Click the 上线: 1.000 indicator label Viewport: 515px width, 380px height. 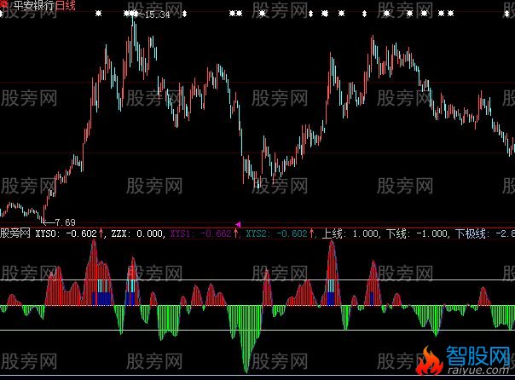pyautogui.click(x=350, y=233)
